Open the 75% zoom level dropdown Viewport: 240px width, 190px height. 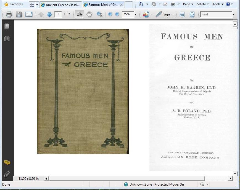(x=136, y=14)
